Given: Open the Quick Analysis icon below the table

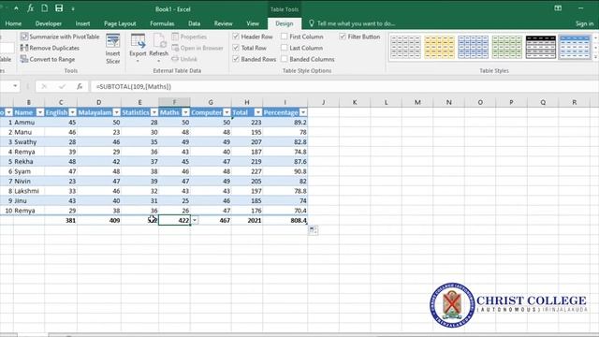Looking at the screenshot, I should [x=313, y=230].
